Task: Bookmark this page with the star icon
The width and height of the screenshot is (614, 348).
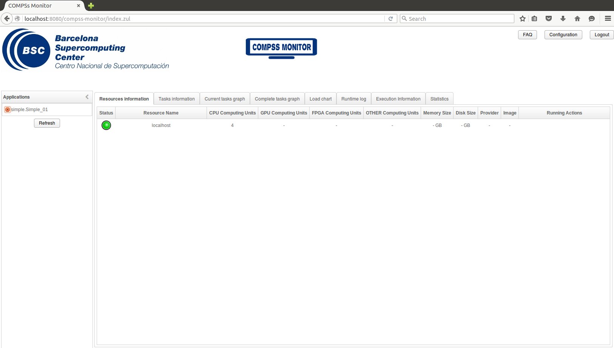Action: 523,19
